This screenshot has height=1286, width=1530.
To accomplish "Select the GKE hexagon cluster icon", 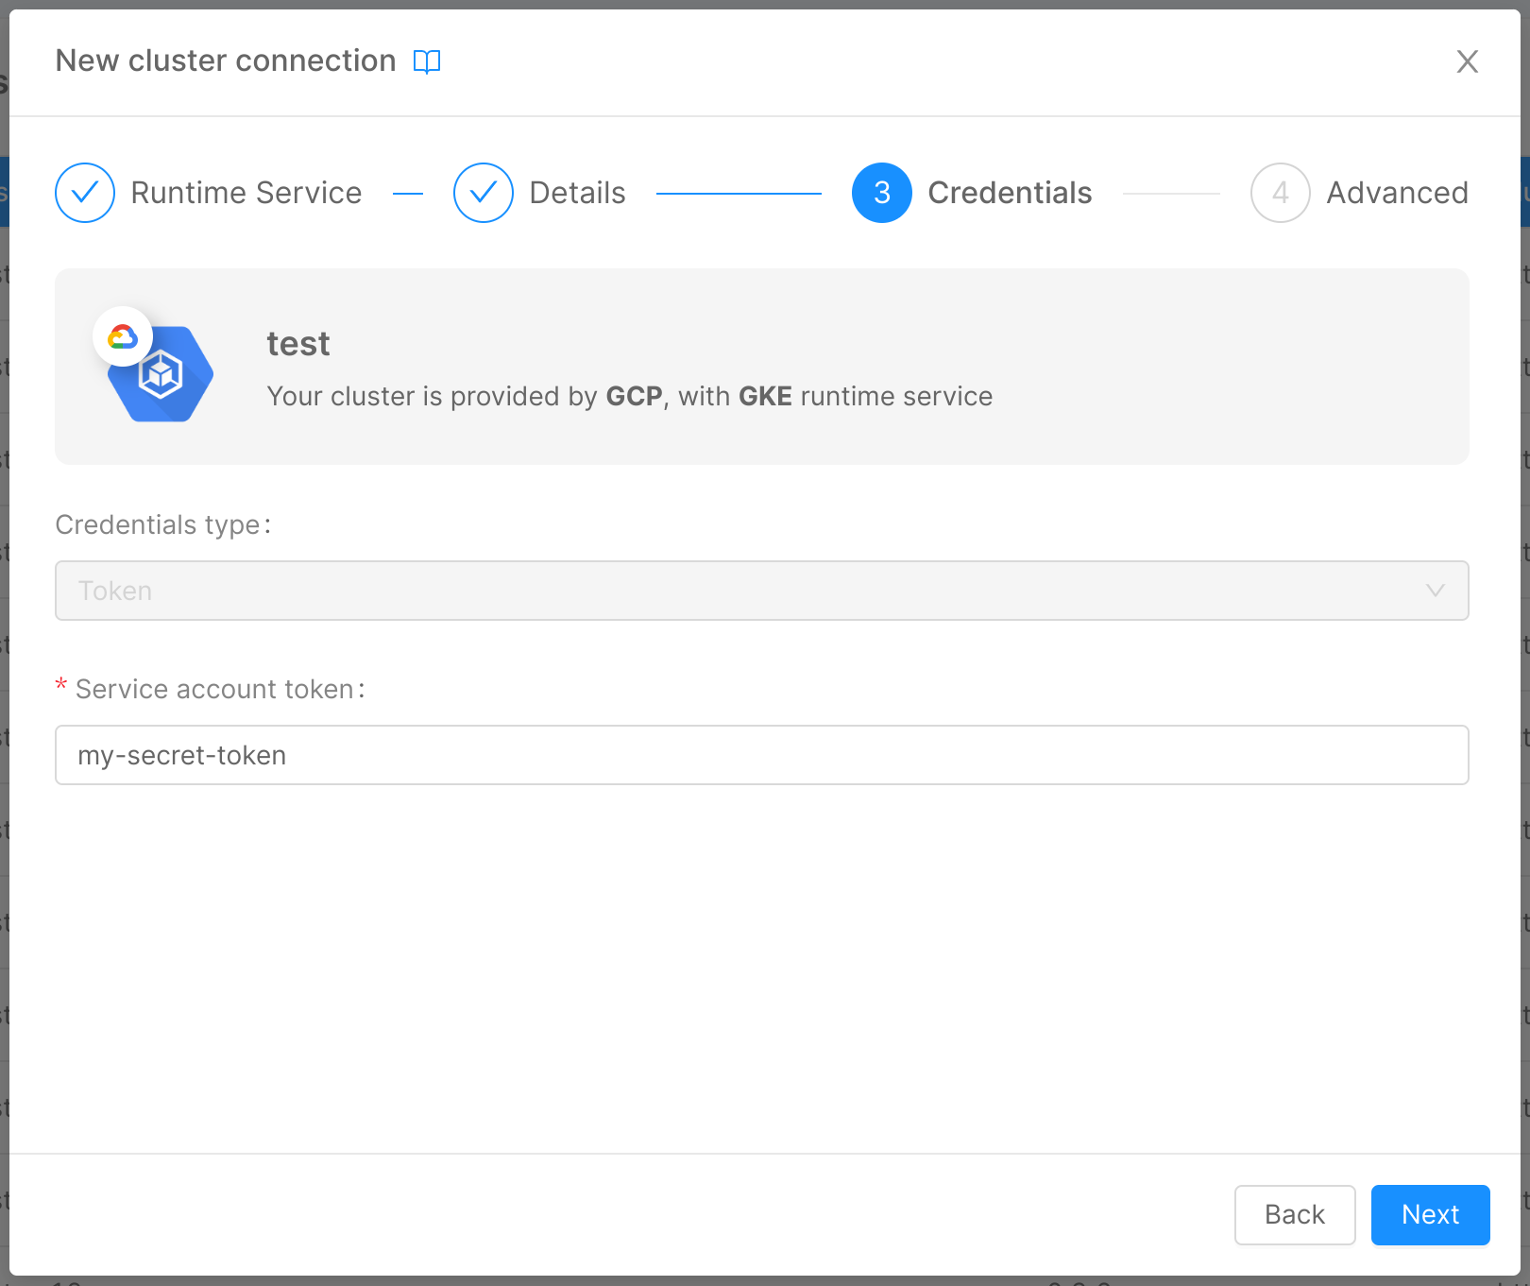I will click(161, 374).
